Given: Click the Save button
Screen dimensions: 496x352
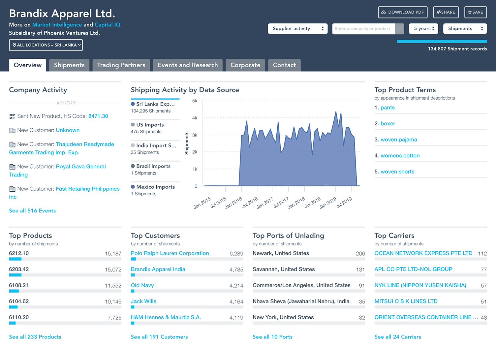Looking at the screenshot, I should coord(476,12).
